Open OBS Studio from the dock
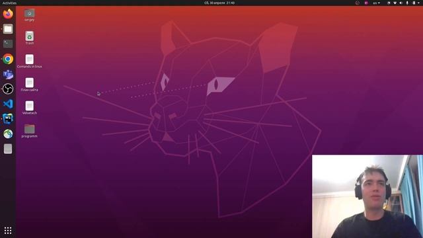The width and height of the screenshot is (423, 238). (8, 89)
